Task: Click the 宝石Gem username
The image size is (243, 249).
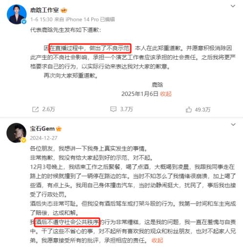Action: point(42,129)
